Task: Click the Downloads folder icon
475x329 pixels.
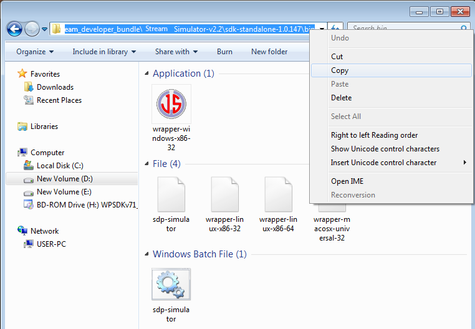Action: click(x=29, y=87)
